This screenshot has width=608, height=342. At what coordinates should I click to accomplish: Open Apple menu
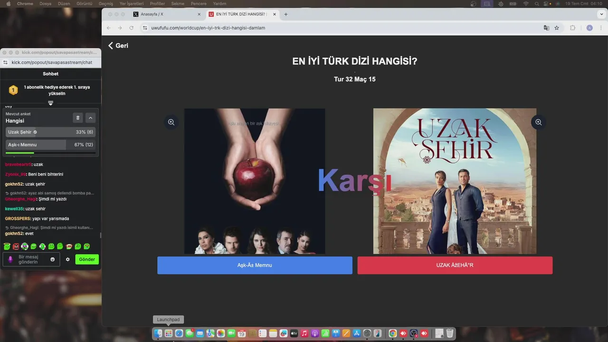coord(8,3)
